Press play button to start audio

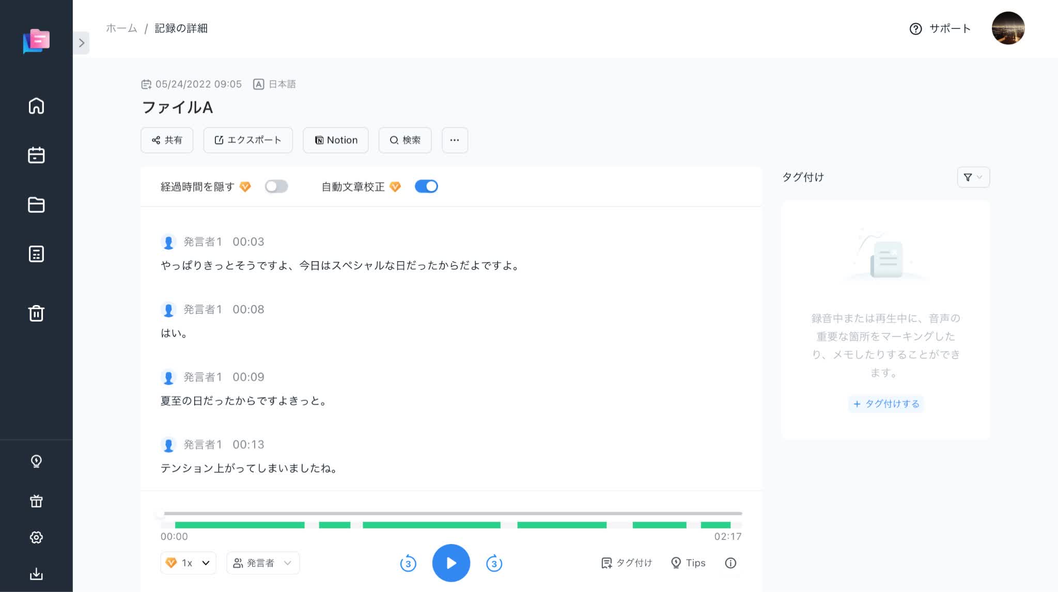(450, 563)
